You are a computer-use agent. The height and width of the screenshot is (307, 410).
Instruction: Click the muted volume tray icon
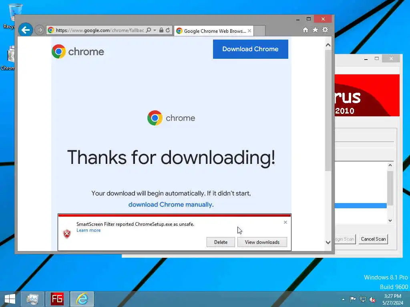tap(372, 299)
